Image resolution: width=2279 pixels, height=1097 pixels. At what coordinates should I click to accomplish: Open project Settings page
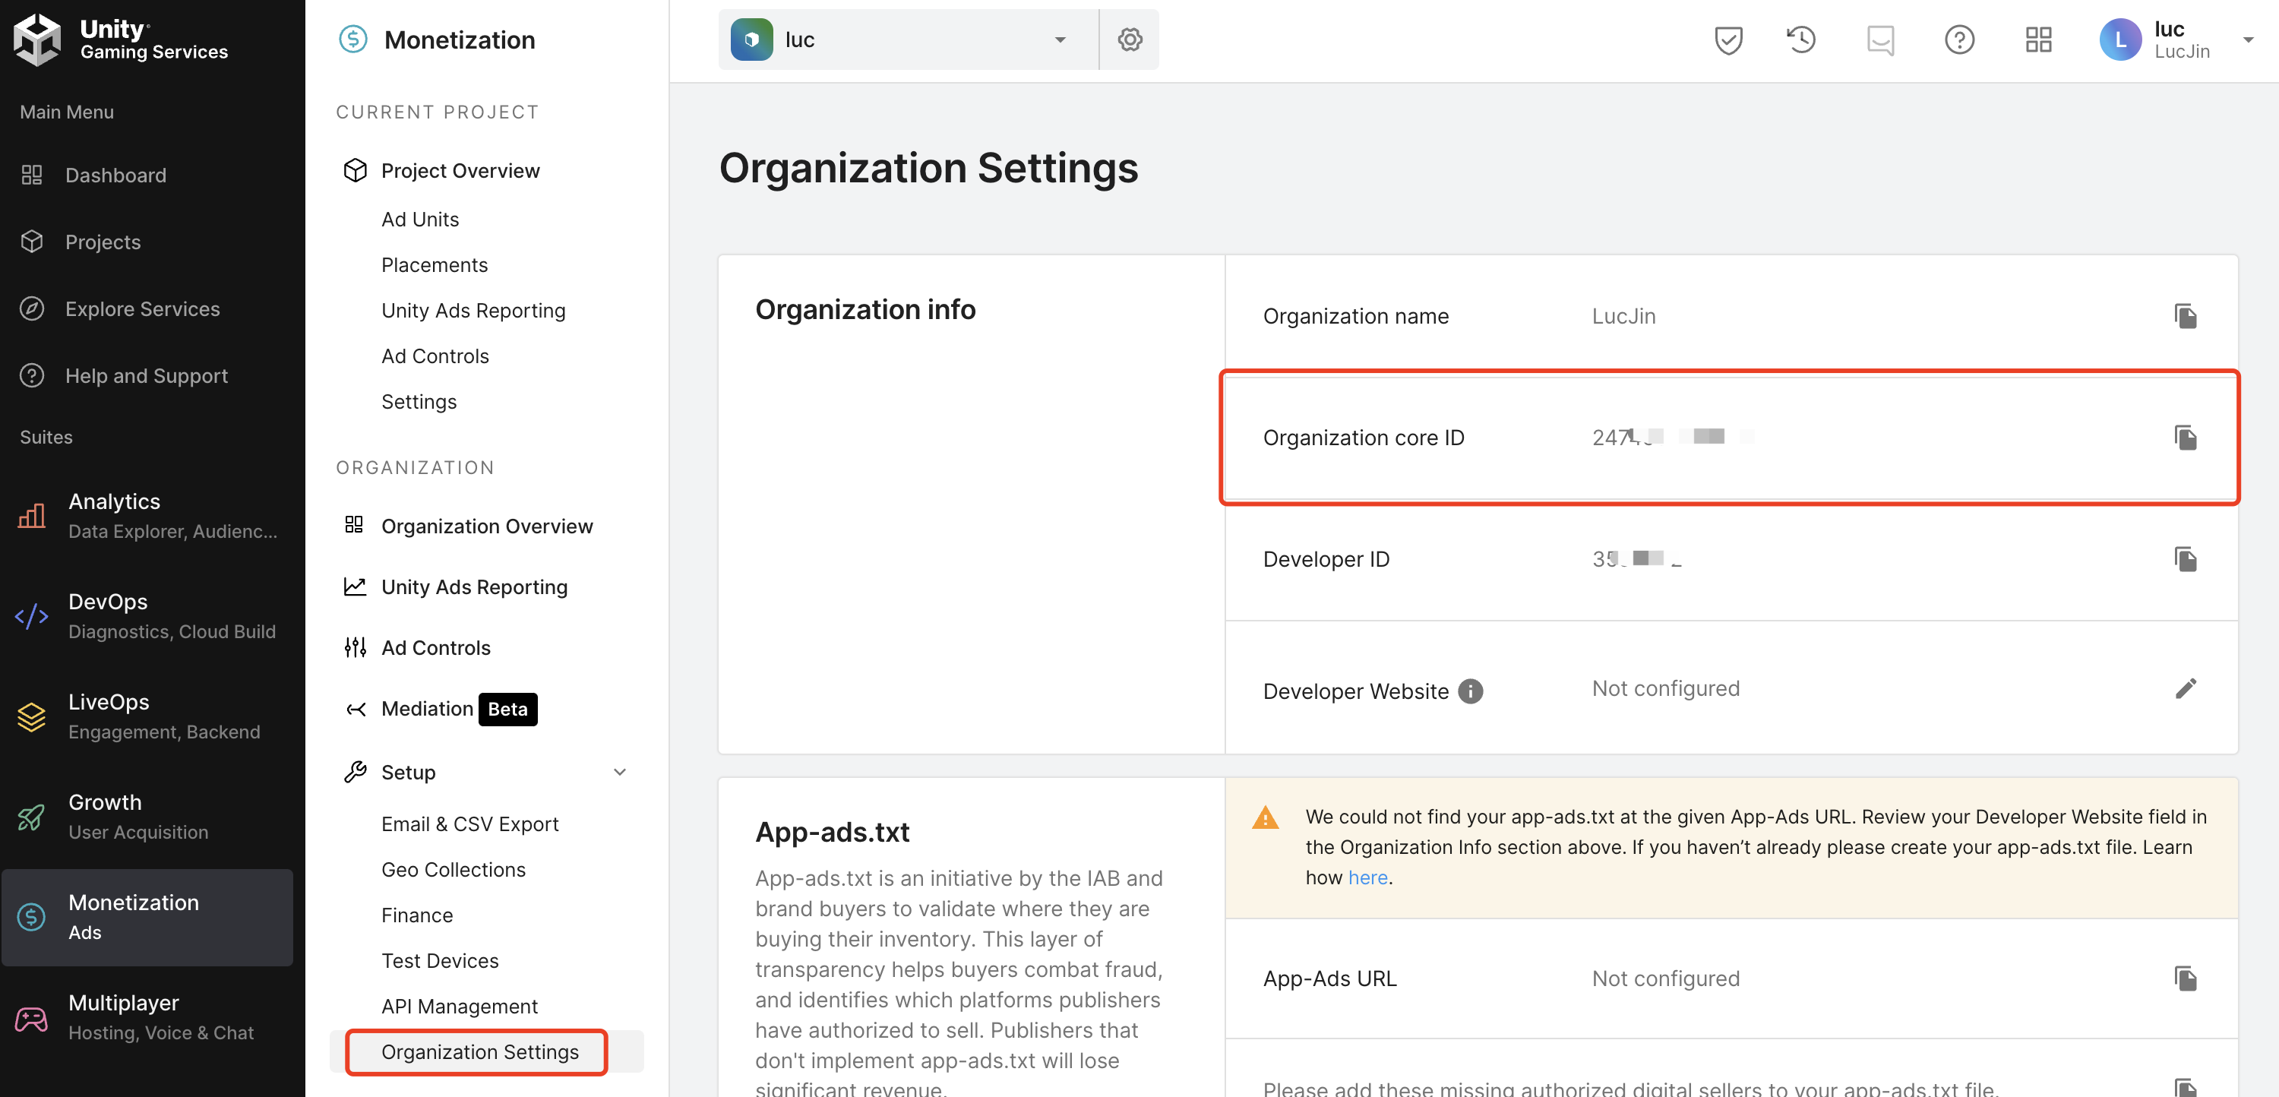click(x=419, y=402)
